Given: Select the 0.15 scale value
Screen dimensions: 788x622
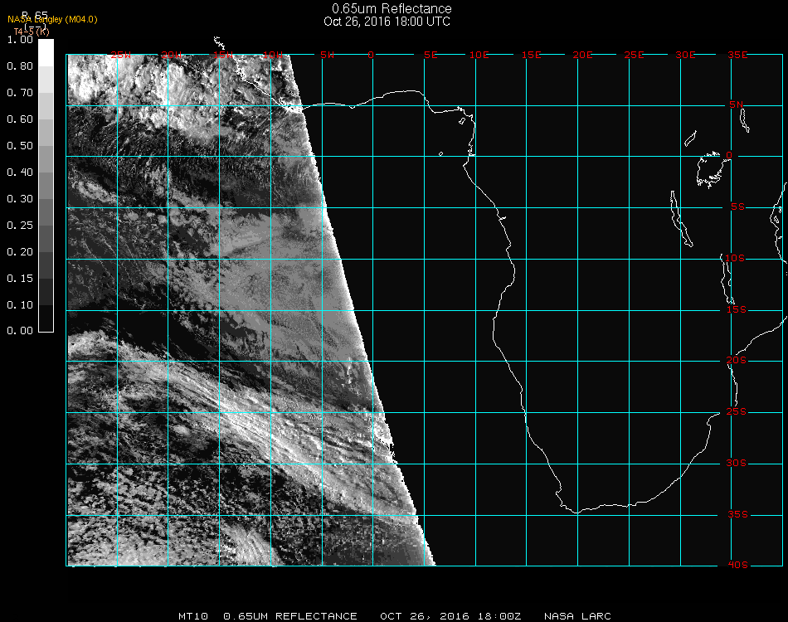Looking at the screenshot, I should tap(20, 279).
